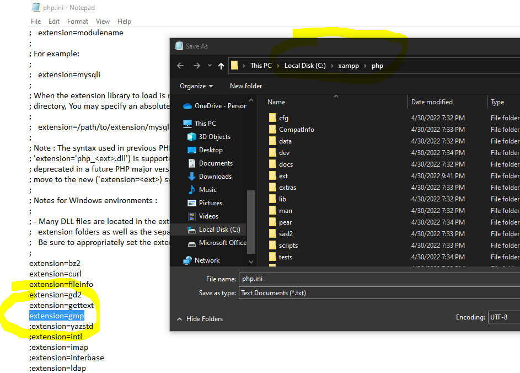Click the line ';extension=intl' in Notepad
Image resolution: width=520 pixels, height=373 pixels.
(x=56, y=337)
